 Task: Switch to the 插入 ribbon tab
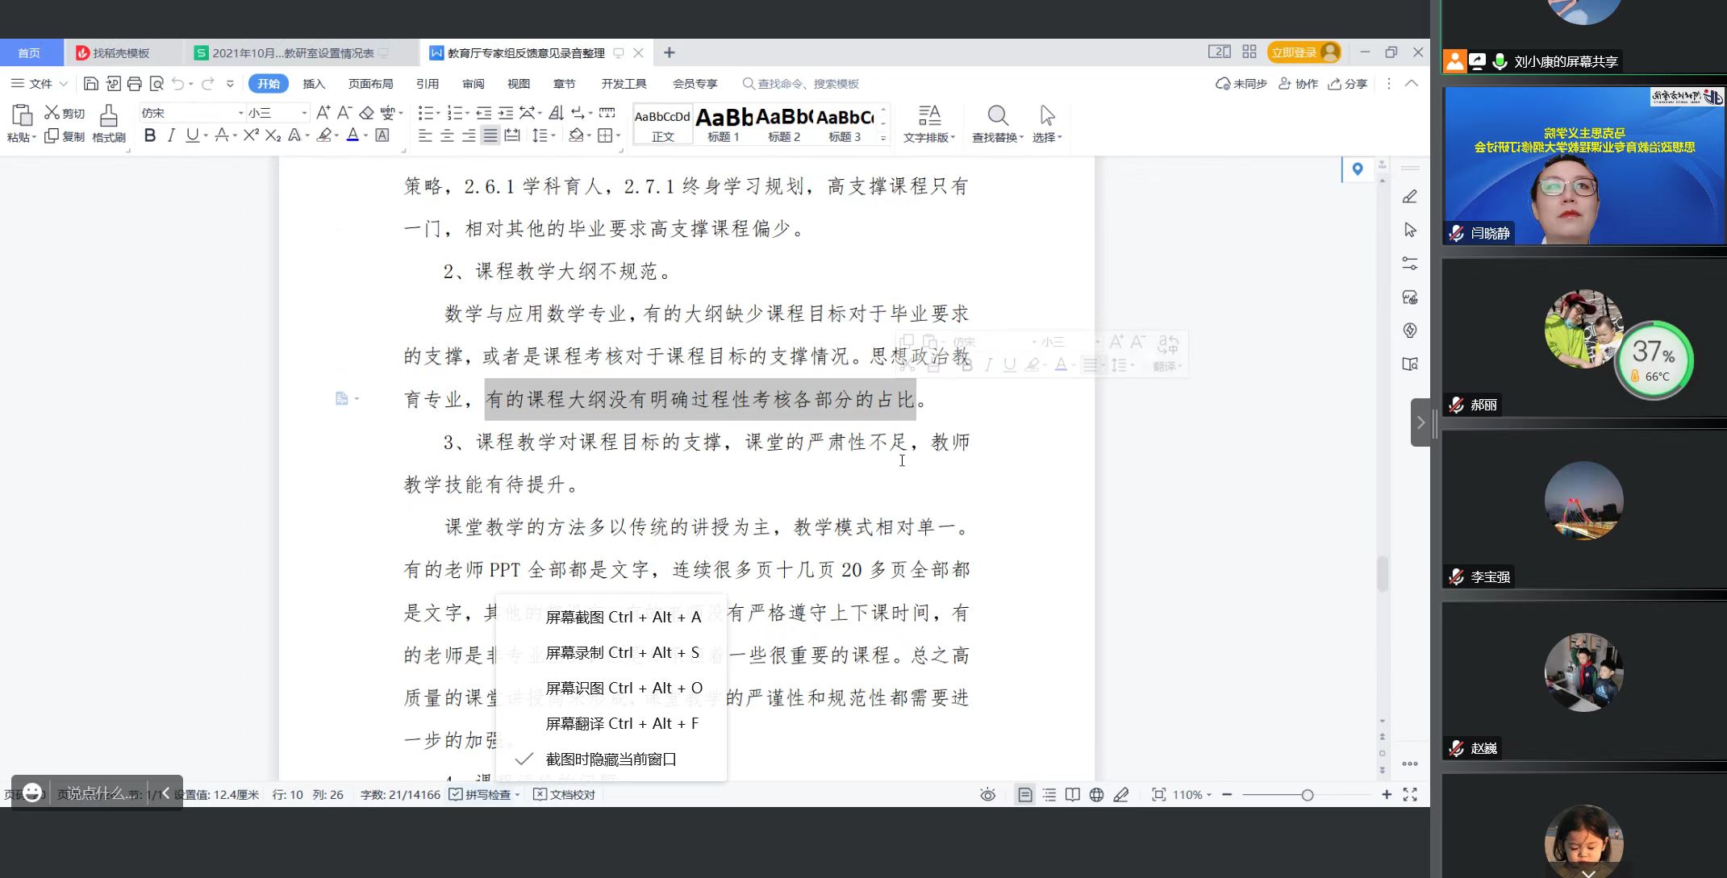pos(315,83)
